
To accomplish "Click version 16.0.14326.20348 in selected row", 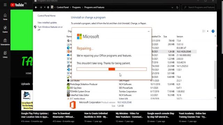I will [x=184, y=52].
